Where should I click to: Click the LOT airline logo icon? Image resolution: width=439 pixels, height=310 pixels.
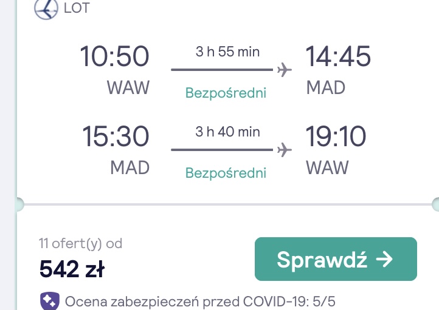(x=46, y=8)
